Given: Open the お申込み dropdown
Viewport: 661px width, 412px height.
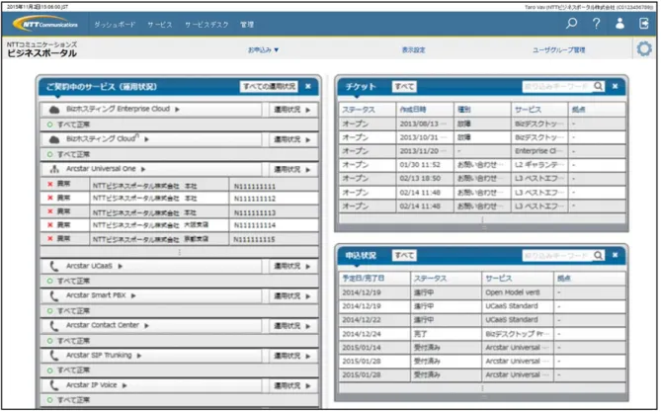Looking at the screenshot, I should [x=263, y=49].
